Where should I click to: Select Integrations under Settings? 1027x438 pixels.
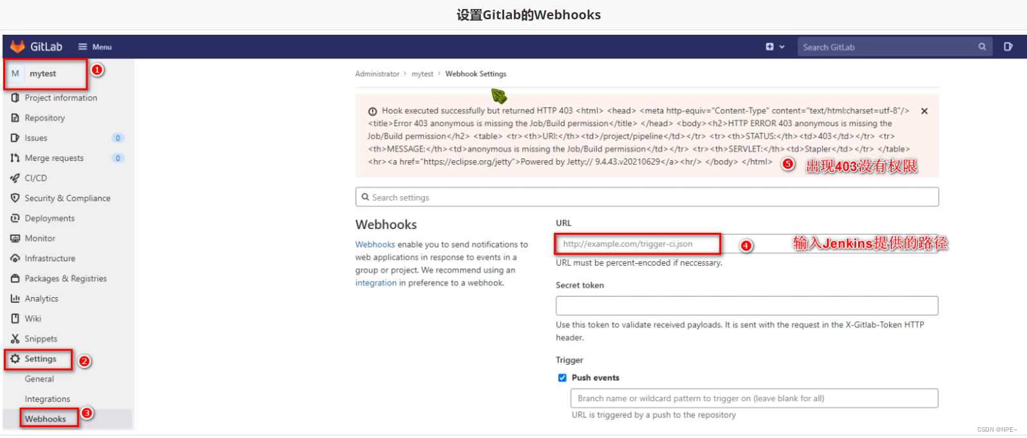pos(48,399)
